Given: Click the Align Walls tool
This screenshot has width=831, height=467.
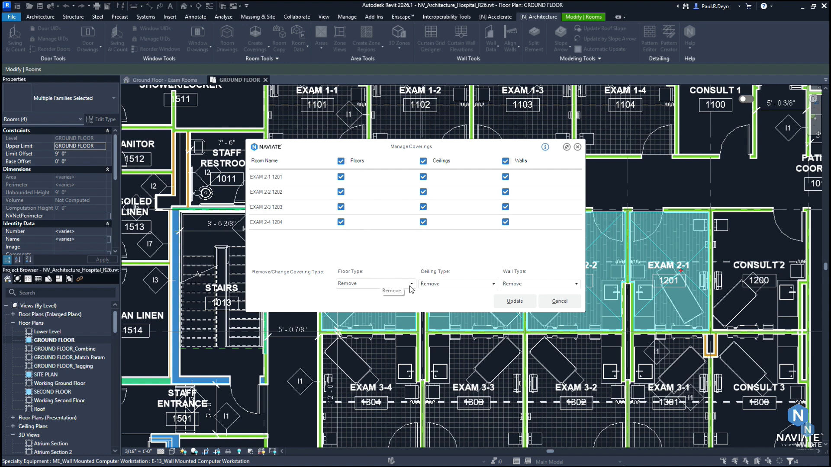Looking at the screenshot, I should pos(511,39).
